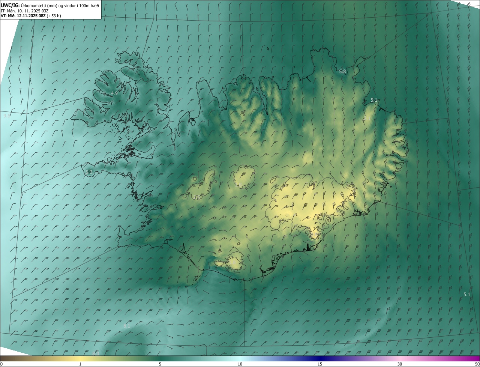Viewport: 480px width, 367px height.
Task: Click the 5.8 value on the map
Action: pyautogui.click(x=342, y=71)
